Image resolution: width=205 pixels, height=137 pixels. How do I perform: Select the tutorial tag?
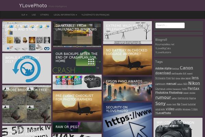[x=192, y=104]
